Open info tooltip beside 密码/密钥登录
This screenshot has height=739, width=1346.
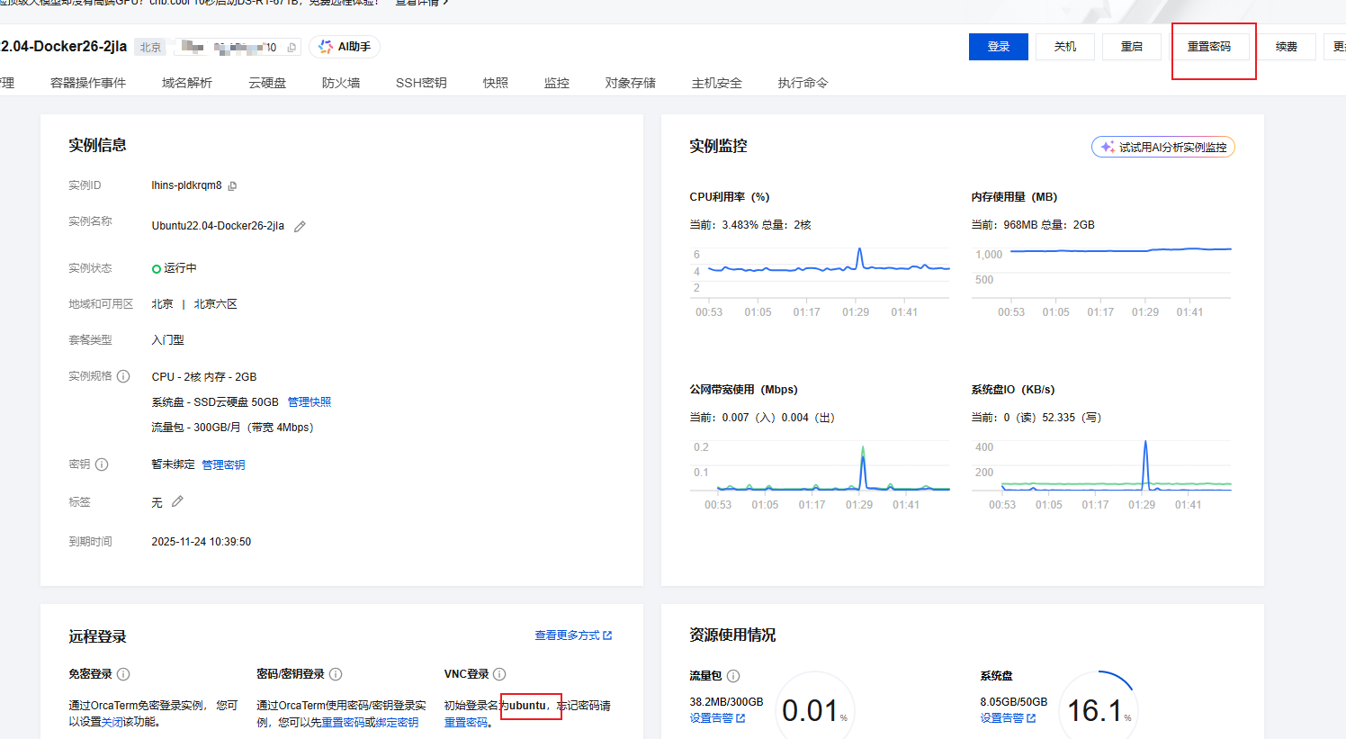tap(336, 674)
